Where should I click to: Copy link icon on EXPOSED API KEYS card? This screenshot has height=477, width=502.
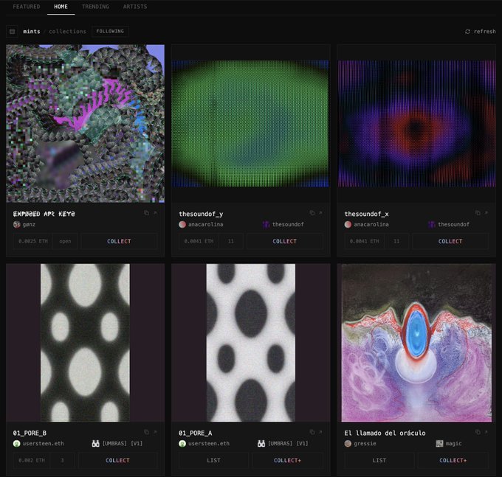point(147,213)
